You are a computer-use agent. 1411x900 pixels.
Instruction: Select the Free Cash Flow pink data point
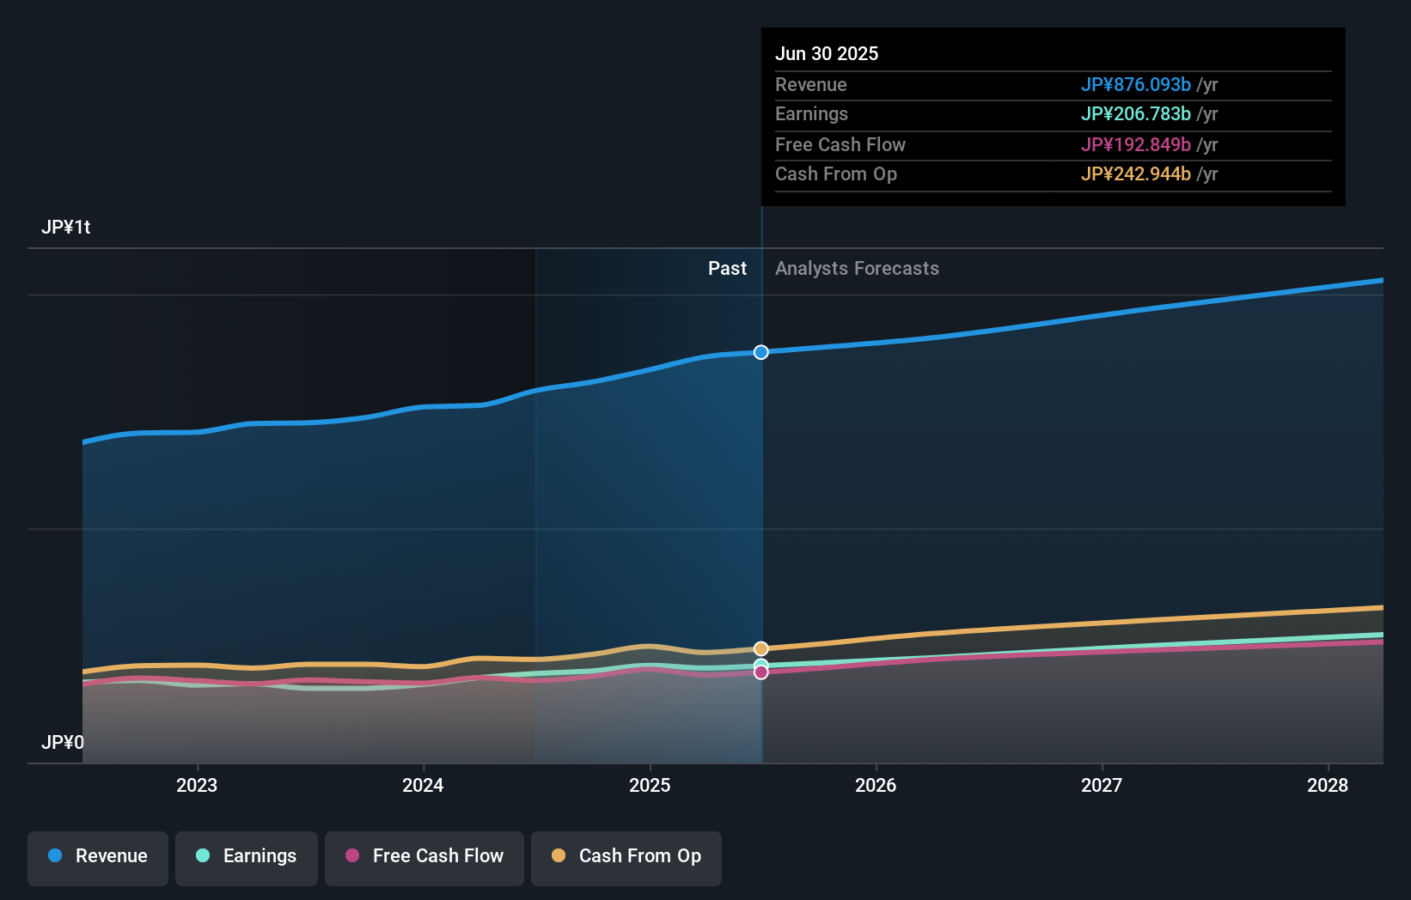(x=761, y=672)
